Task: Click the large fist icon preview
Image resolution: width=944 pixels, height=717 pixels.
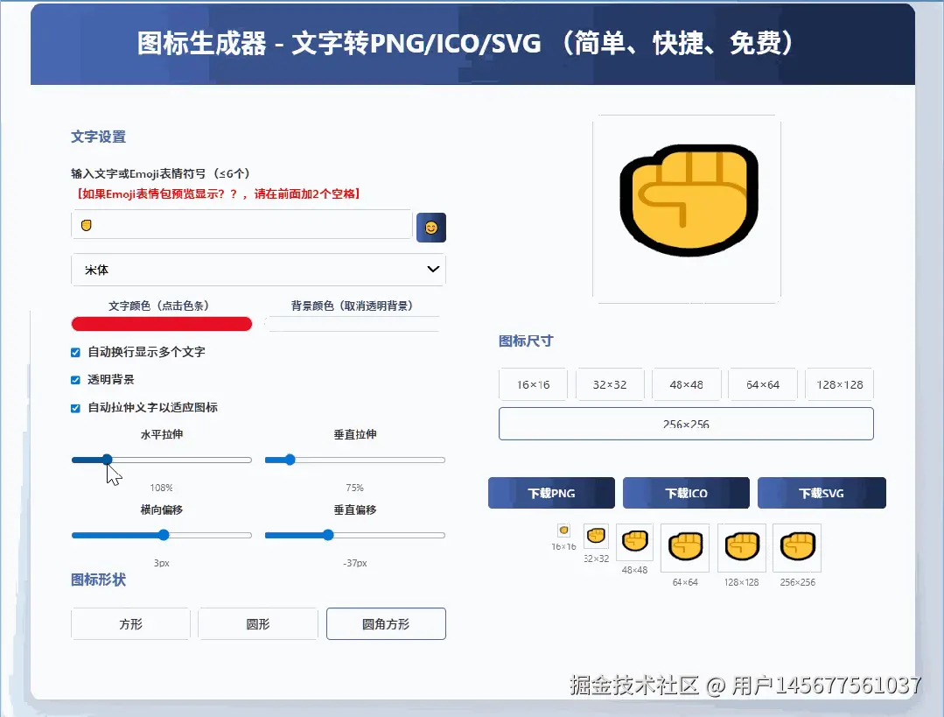Action: pyautogui.click(x=687, y=201)
